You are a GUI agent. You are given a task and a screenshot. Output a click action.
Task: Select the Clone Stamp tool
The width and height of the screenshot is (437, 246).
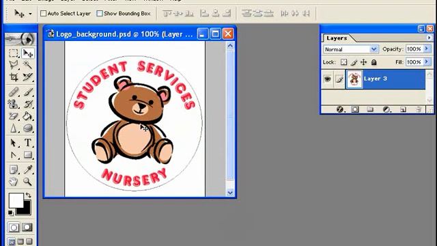(x=13, y=104)
